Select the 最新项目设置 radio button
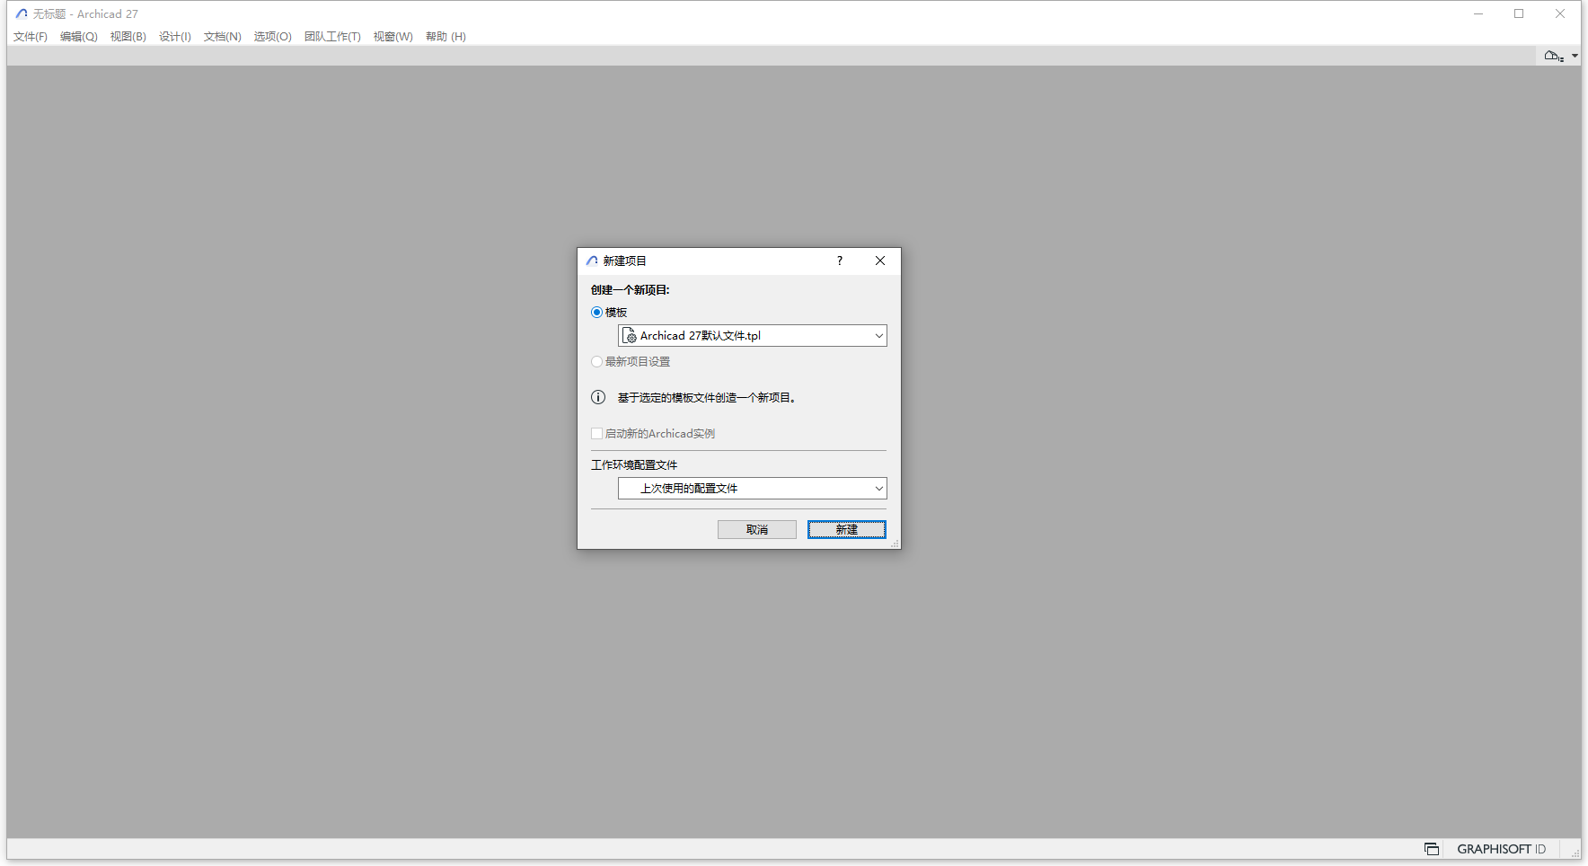Viewport: 1588px width, 866px height. (x=596, y=361)
